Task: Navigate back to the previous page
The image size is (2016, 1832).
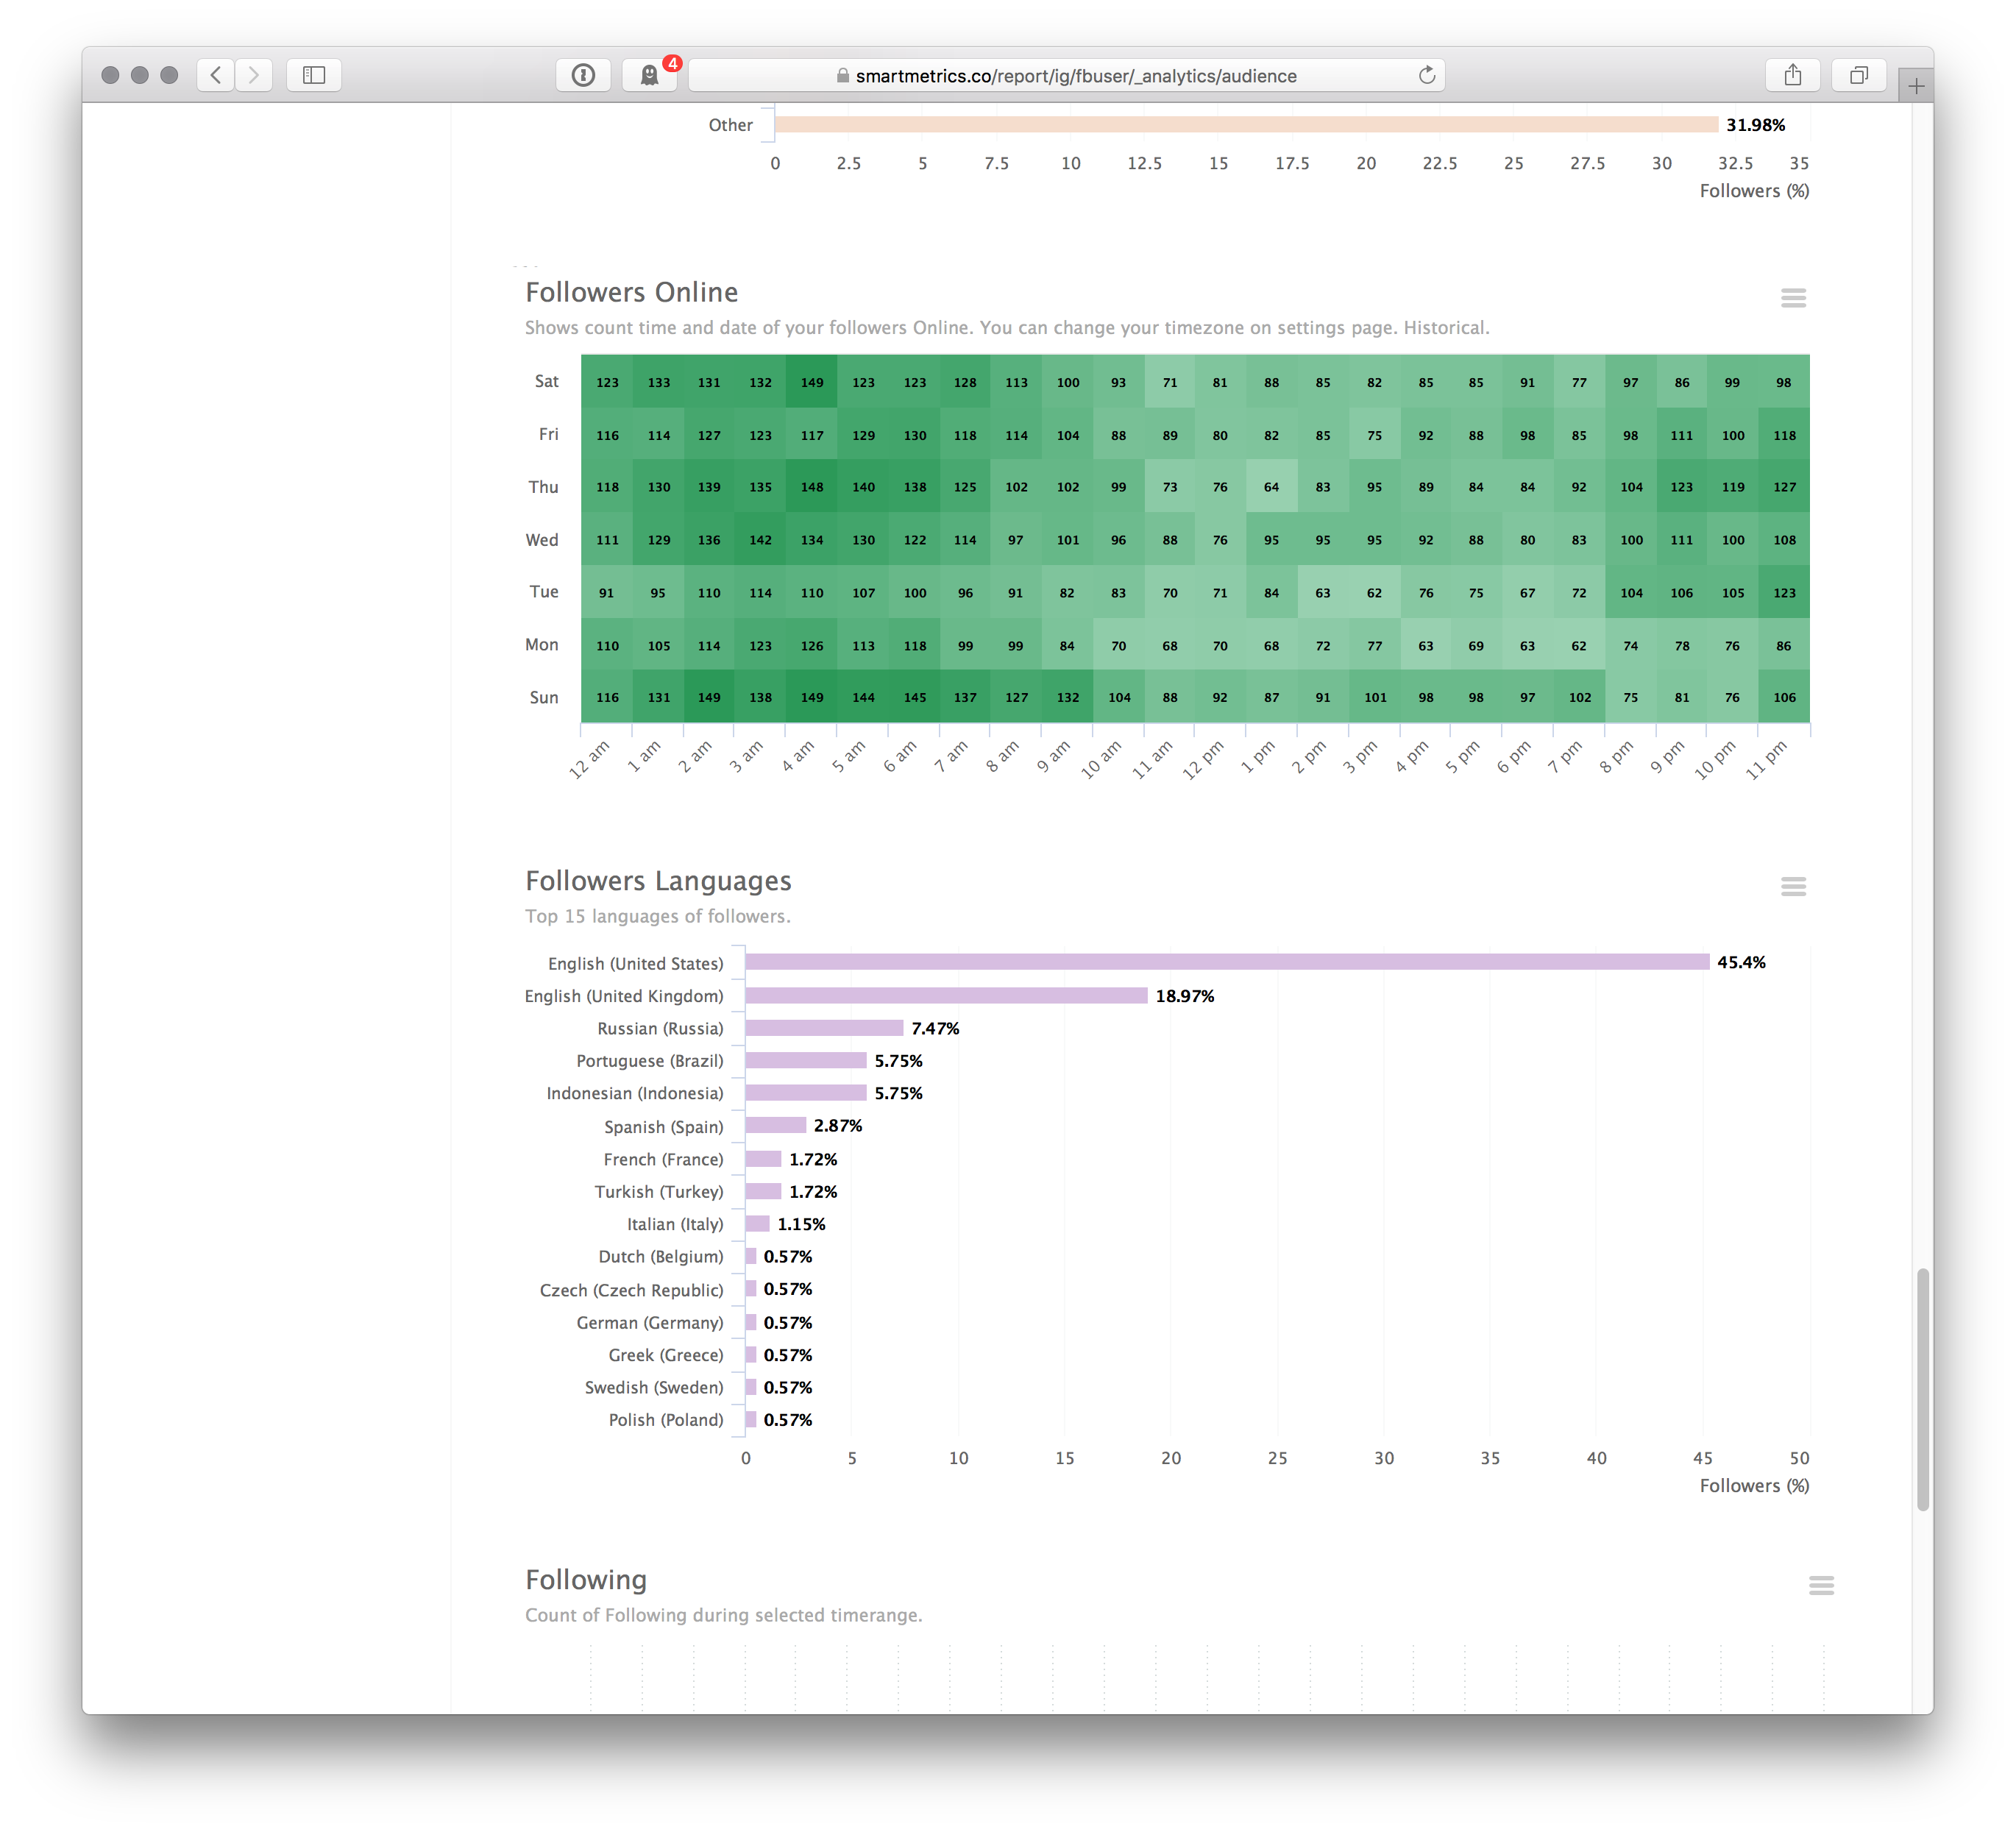Action: (215, 75)
